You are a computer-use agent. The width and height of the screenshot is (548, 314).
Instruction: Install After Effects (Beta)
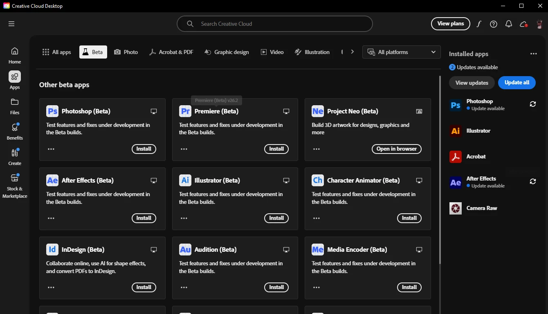144,218
